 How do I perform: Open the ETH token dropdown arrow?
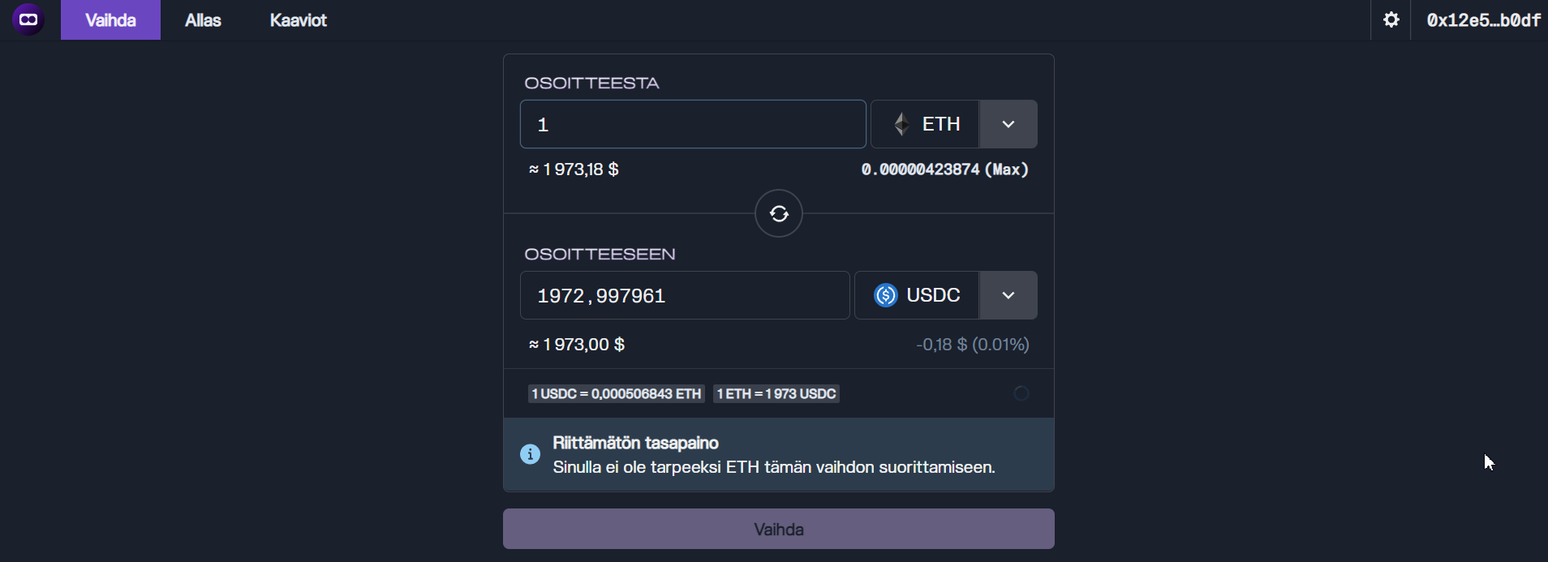pyautogui.click(x=1008, y=124)
